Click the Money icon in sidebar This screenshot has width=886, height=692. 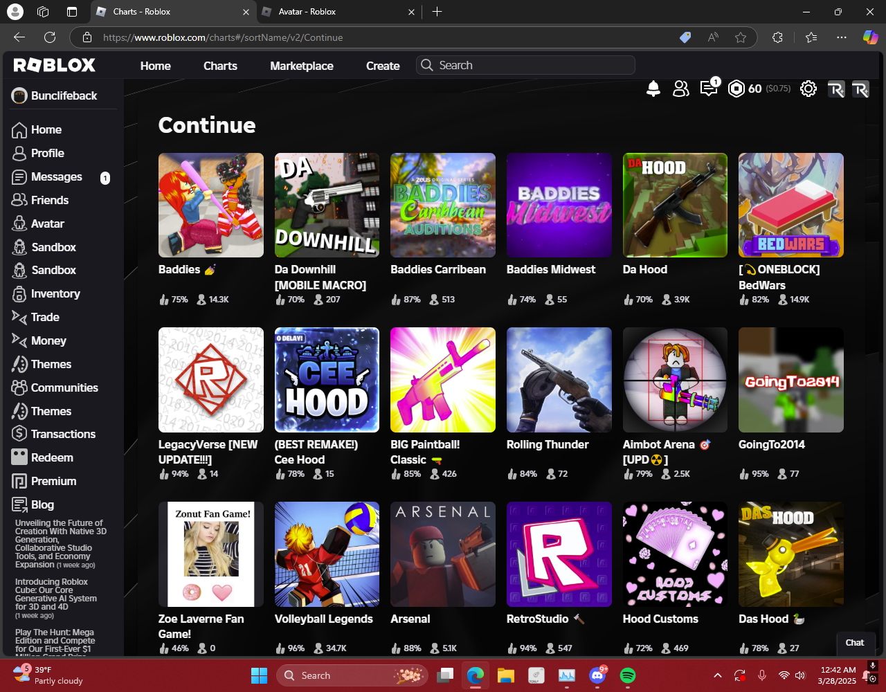(19, 340)
